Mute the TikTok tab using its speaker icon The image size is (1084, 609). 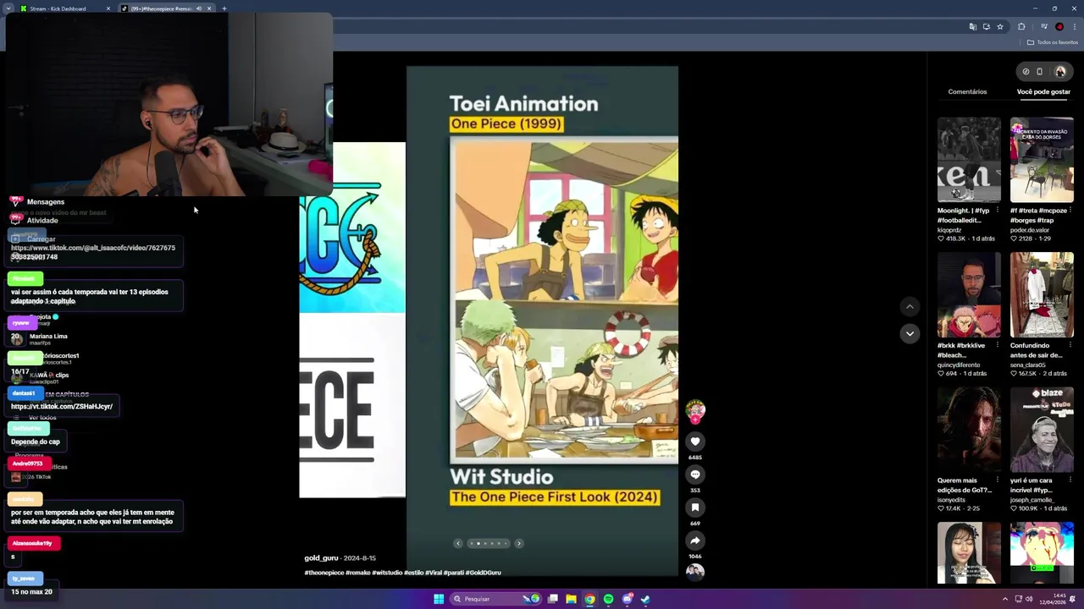coord(199,8)
